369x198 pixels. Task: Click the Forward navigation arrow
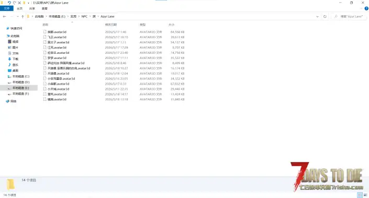[12, 16]
